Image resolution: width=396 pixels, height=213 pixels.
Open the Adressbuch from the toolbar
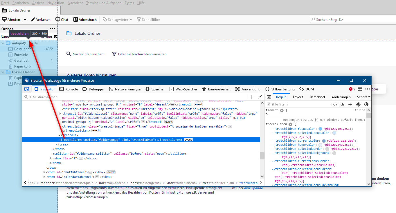tap(85, 20)
